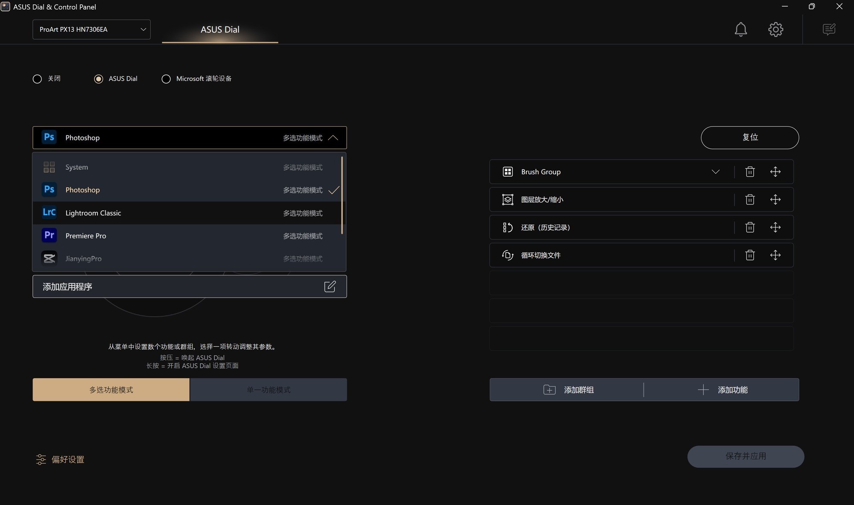
Task: Click the 偏好设置 sliders icon
Action: point(41,459)
